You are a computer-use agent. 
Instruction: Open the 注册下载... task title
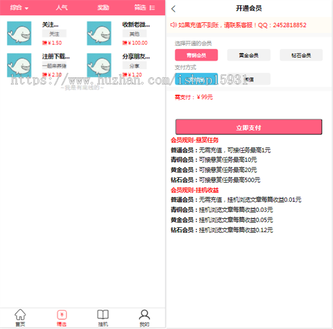[56, 56]
